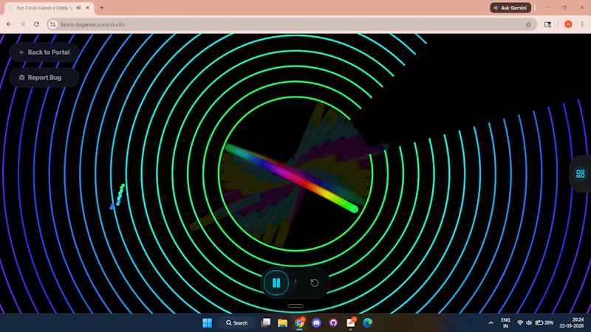Open GitHub Desktop from the taskbar
Viewport: 591px width, 332px height.
[333, 323]
